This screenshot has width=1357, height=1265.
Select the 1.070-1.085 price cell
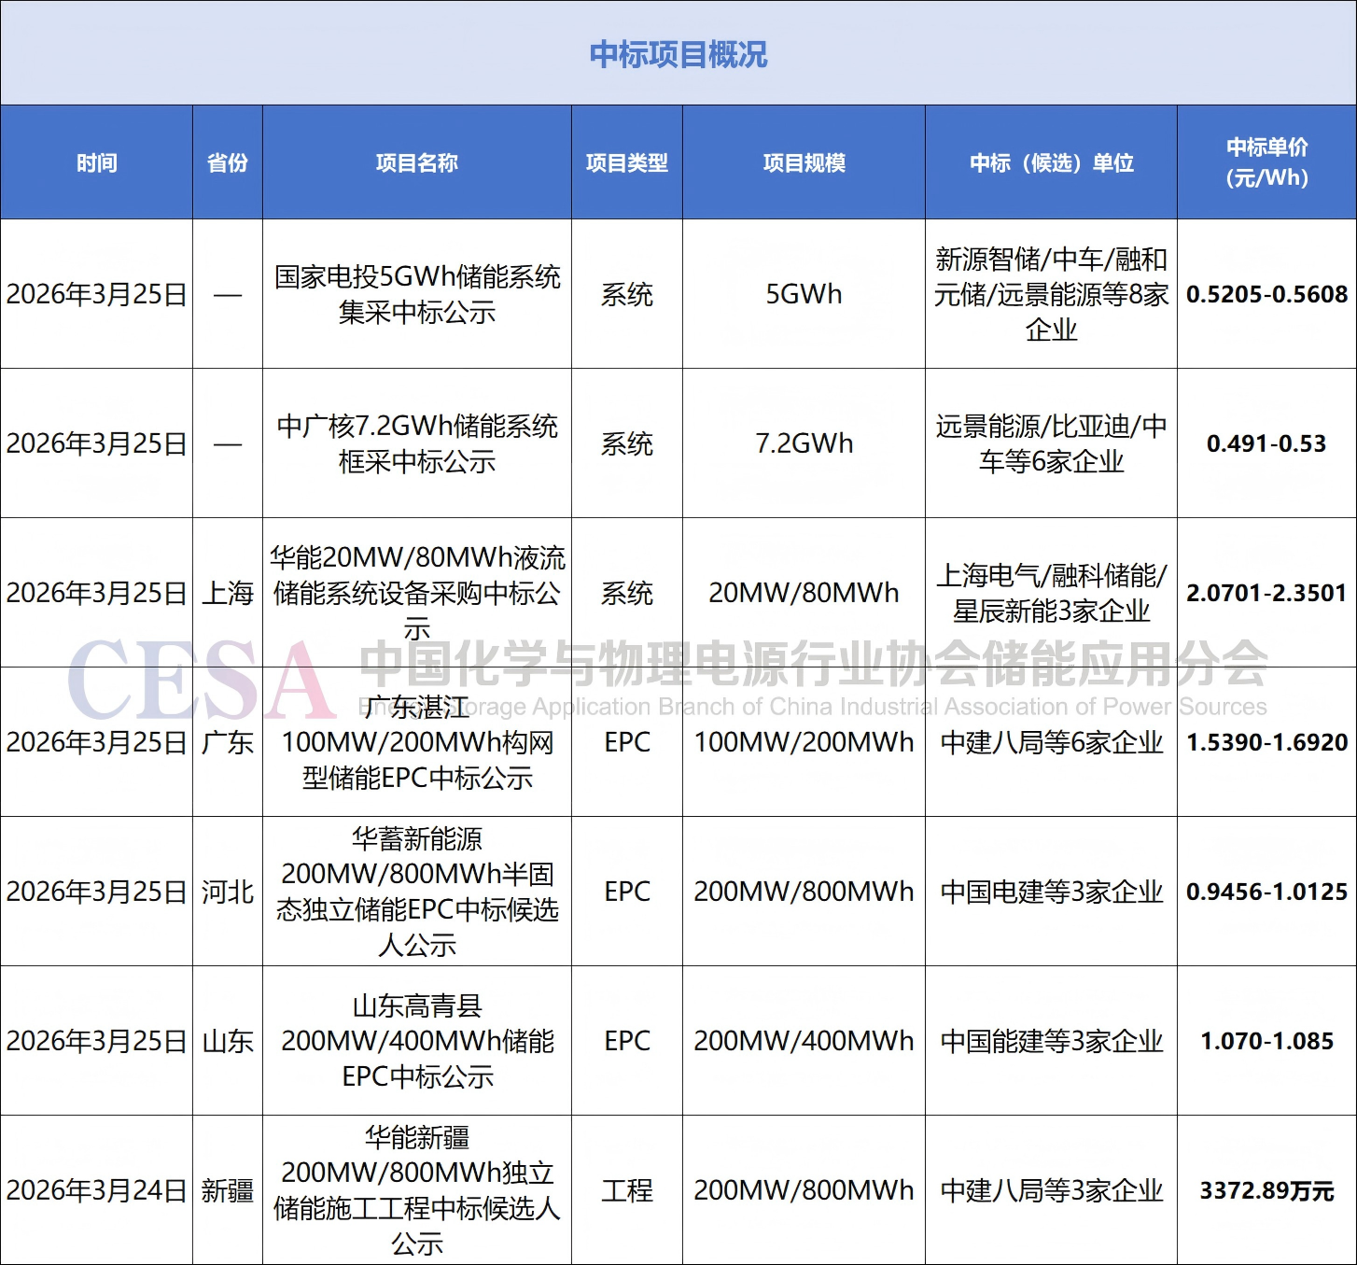pos(1266,1041)
